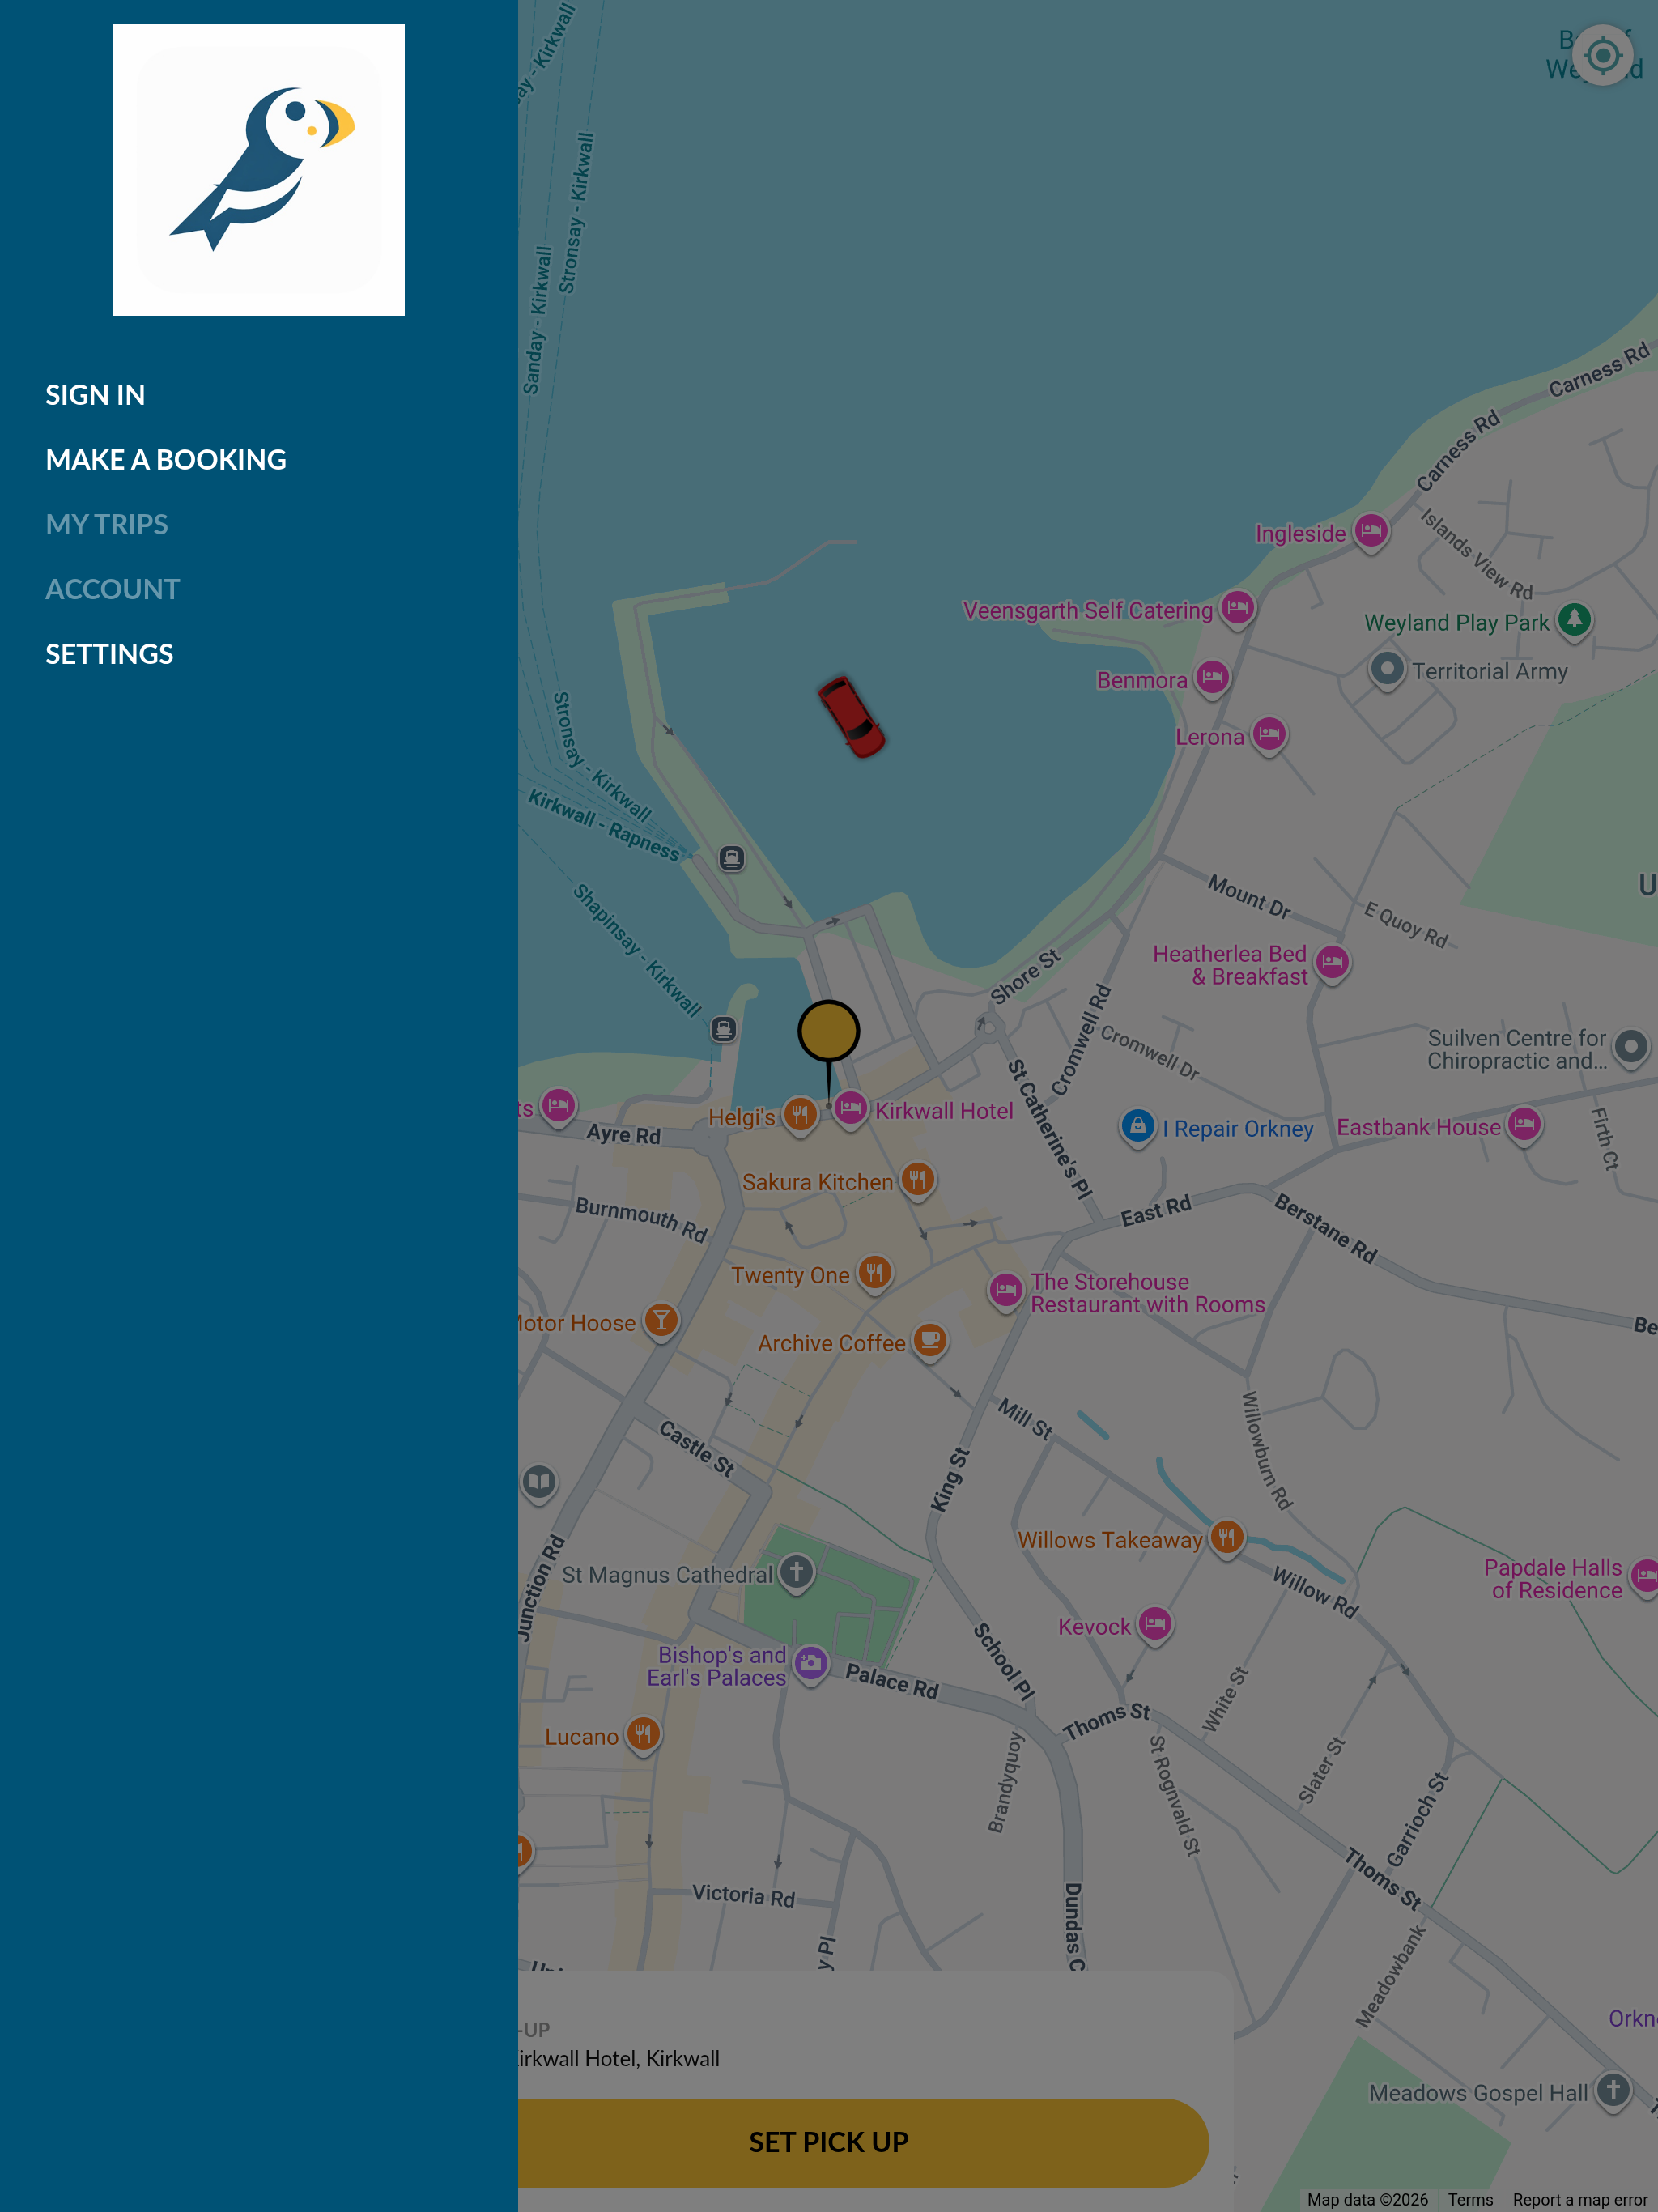Click Bishop's and Earl's Palaces icon

(811, 1665)
